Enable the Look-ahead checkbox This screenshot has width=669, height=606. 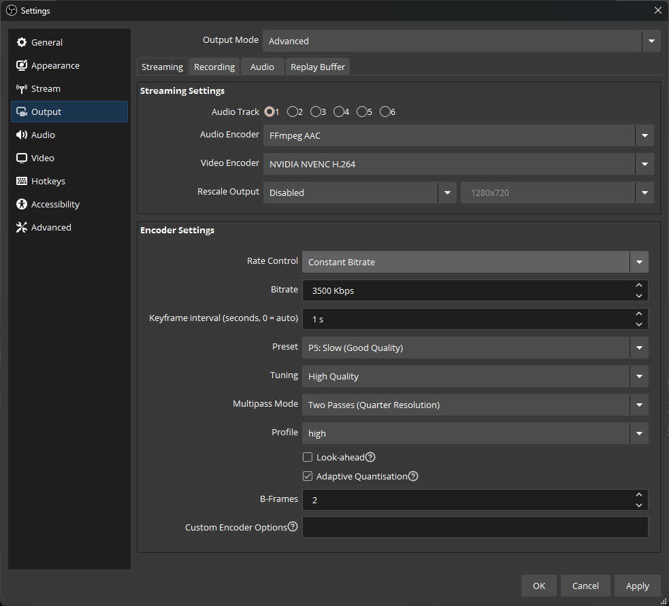[x=308, y=457]
